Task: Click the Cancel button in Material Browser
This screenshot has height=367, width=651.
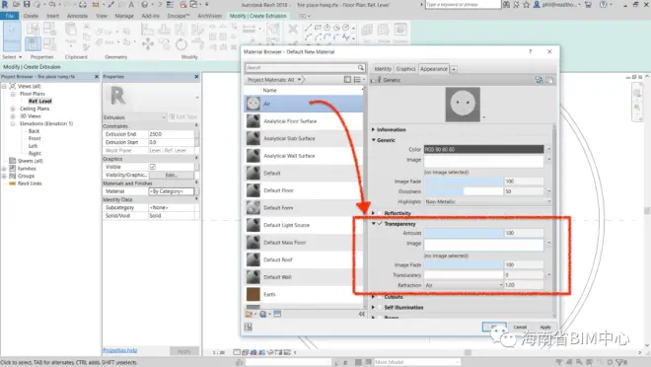Action: 520,328
